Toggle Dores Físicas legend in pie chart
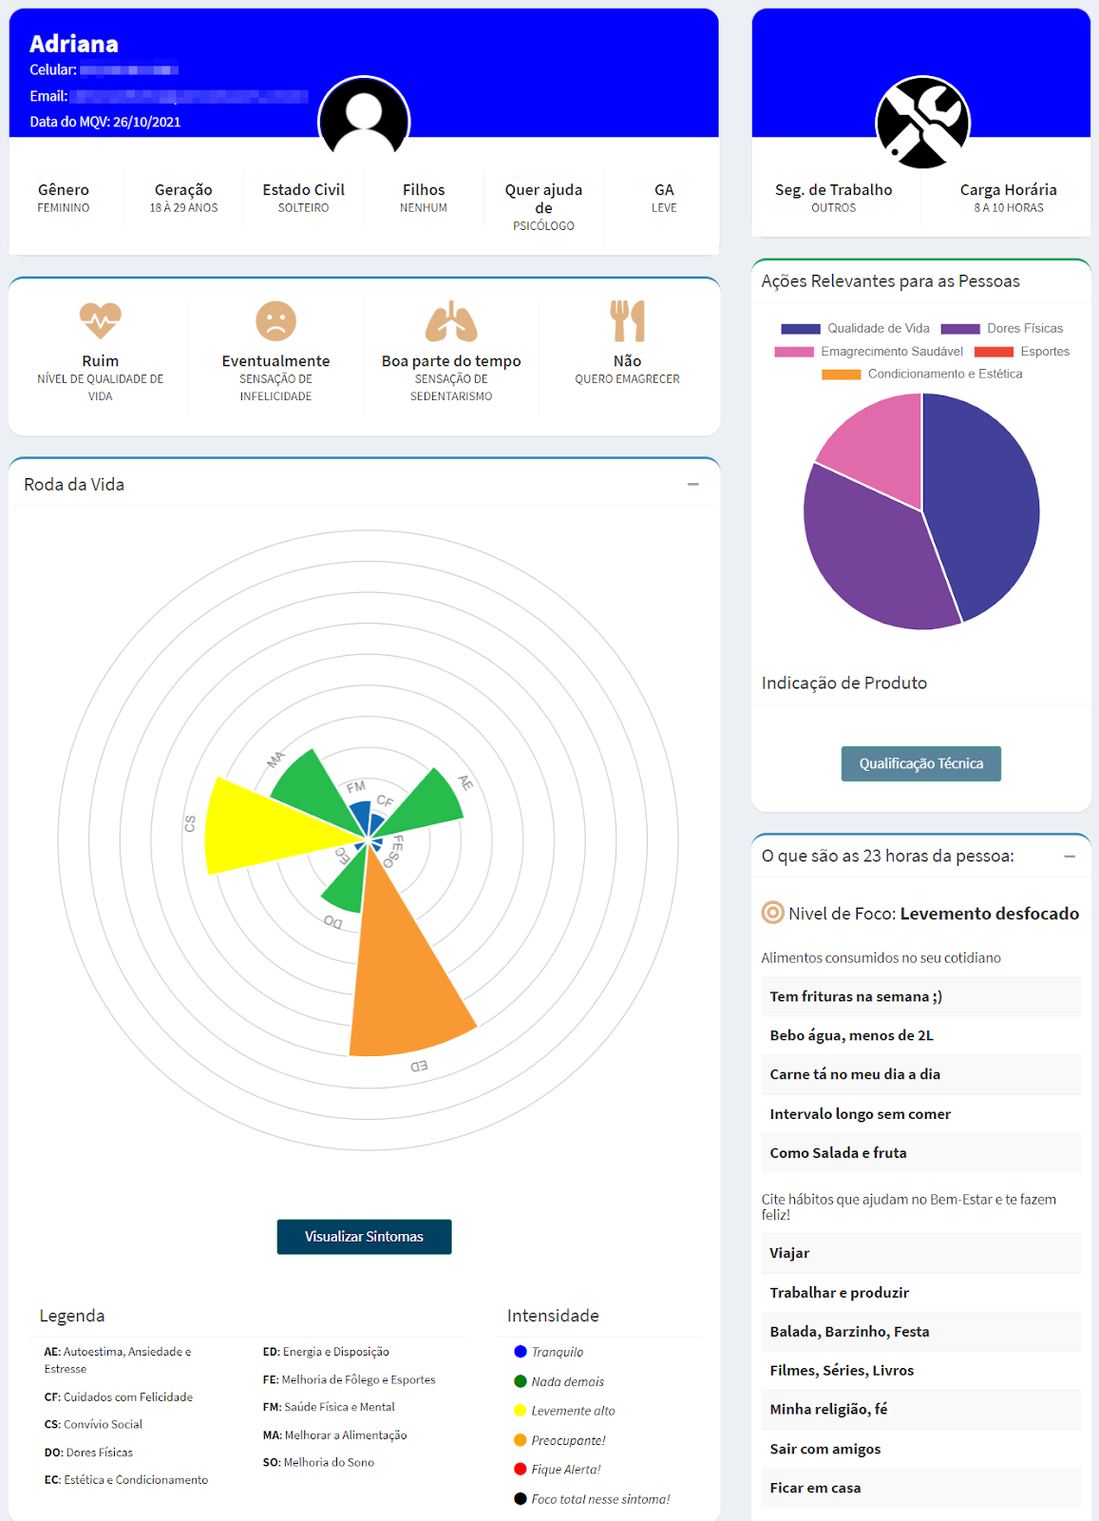The width and height of the screenshot is (1099, 1521). pos(1002,329)
